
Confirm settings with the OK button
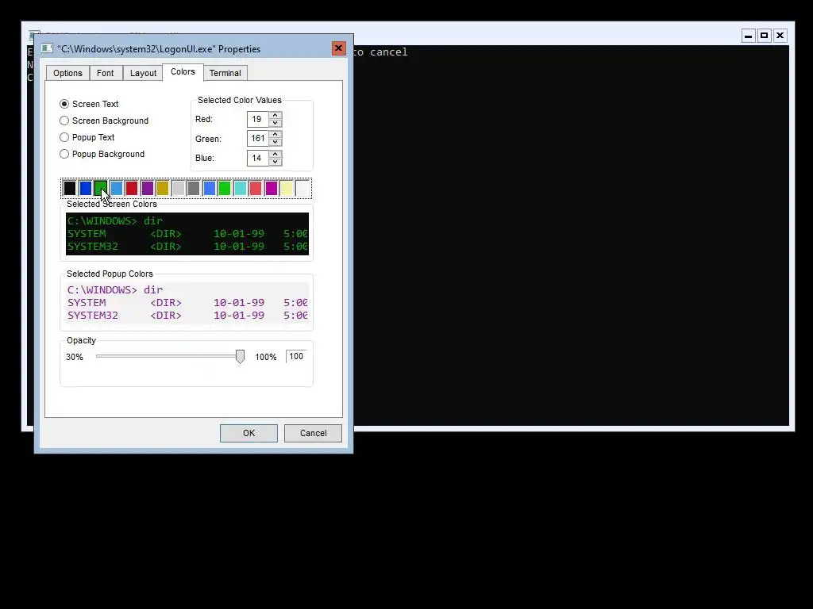click(x=249, y=433)
